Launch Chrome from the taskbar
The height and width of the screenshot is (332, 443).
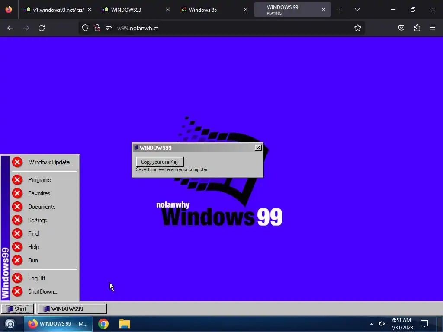coord(103,324)
